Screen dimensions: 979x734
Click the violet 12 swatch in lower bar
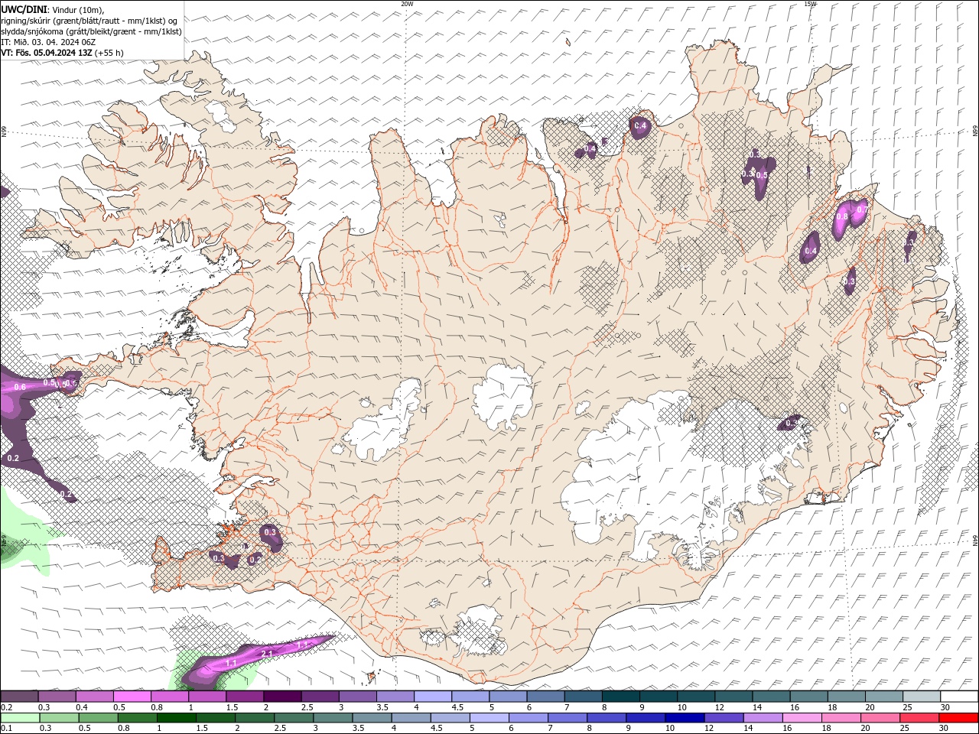coord(723,718)
